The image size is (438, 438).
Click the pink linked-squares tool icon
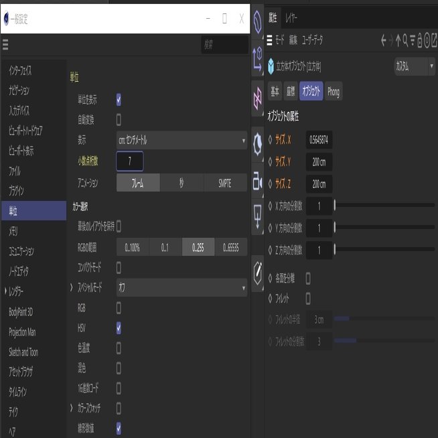[x=258, y=98]
